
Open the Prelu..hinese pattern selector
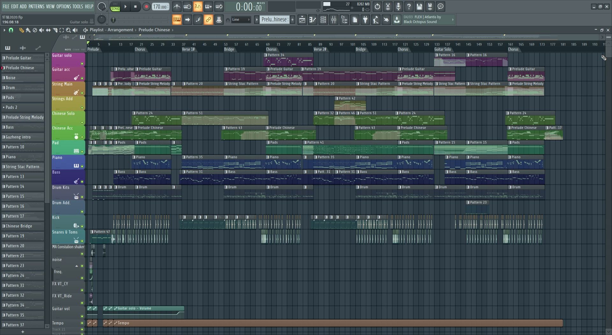(x=274, y=20)
